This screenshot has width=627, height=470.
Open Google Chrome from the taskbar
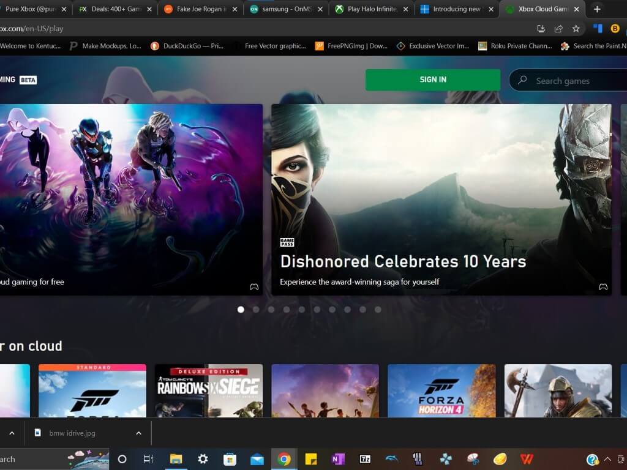point(284,459)
